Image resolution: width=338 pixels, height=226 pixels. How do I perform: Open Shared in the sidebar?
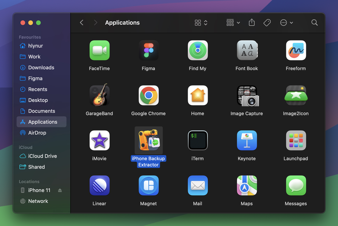(x=42, y=167)
